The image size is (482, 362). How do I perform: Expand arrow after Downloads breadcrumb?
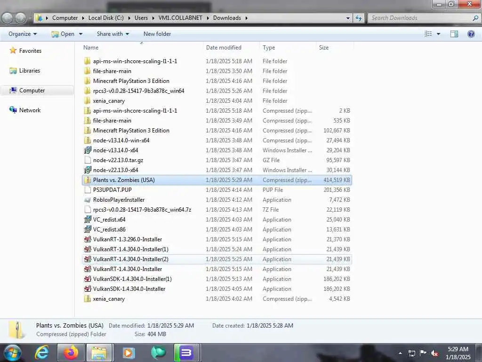[x=247, y=18]
